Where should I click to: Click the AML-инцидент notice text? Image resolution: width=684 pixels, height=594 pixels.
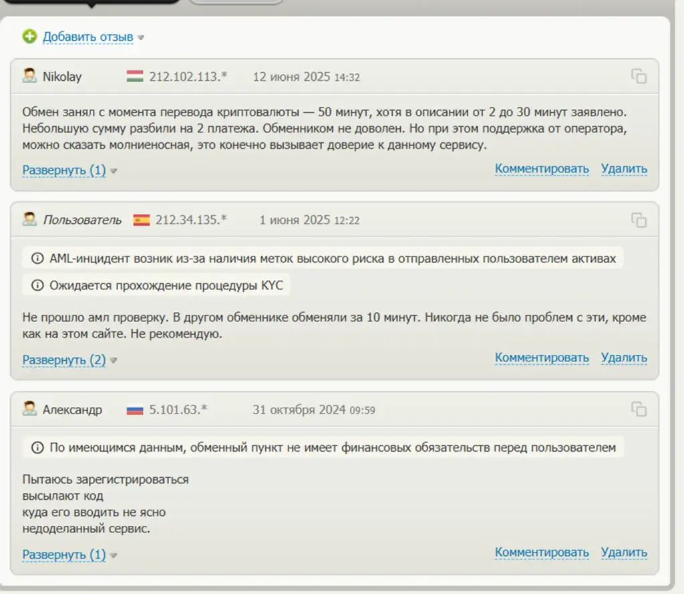point(333,259)
